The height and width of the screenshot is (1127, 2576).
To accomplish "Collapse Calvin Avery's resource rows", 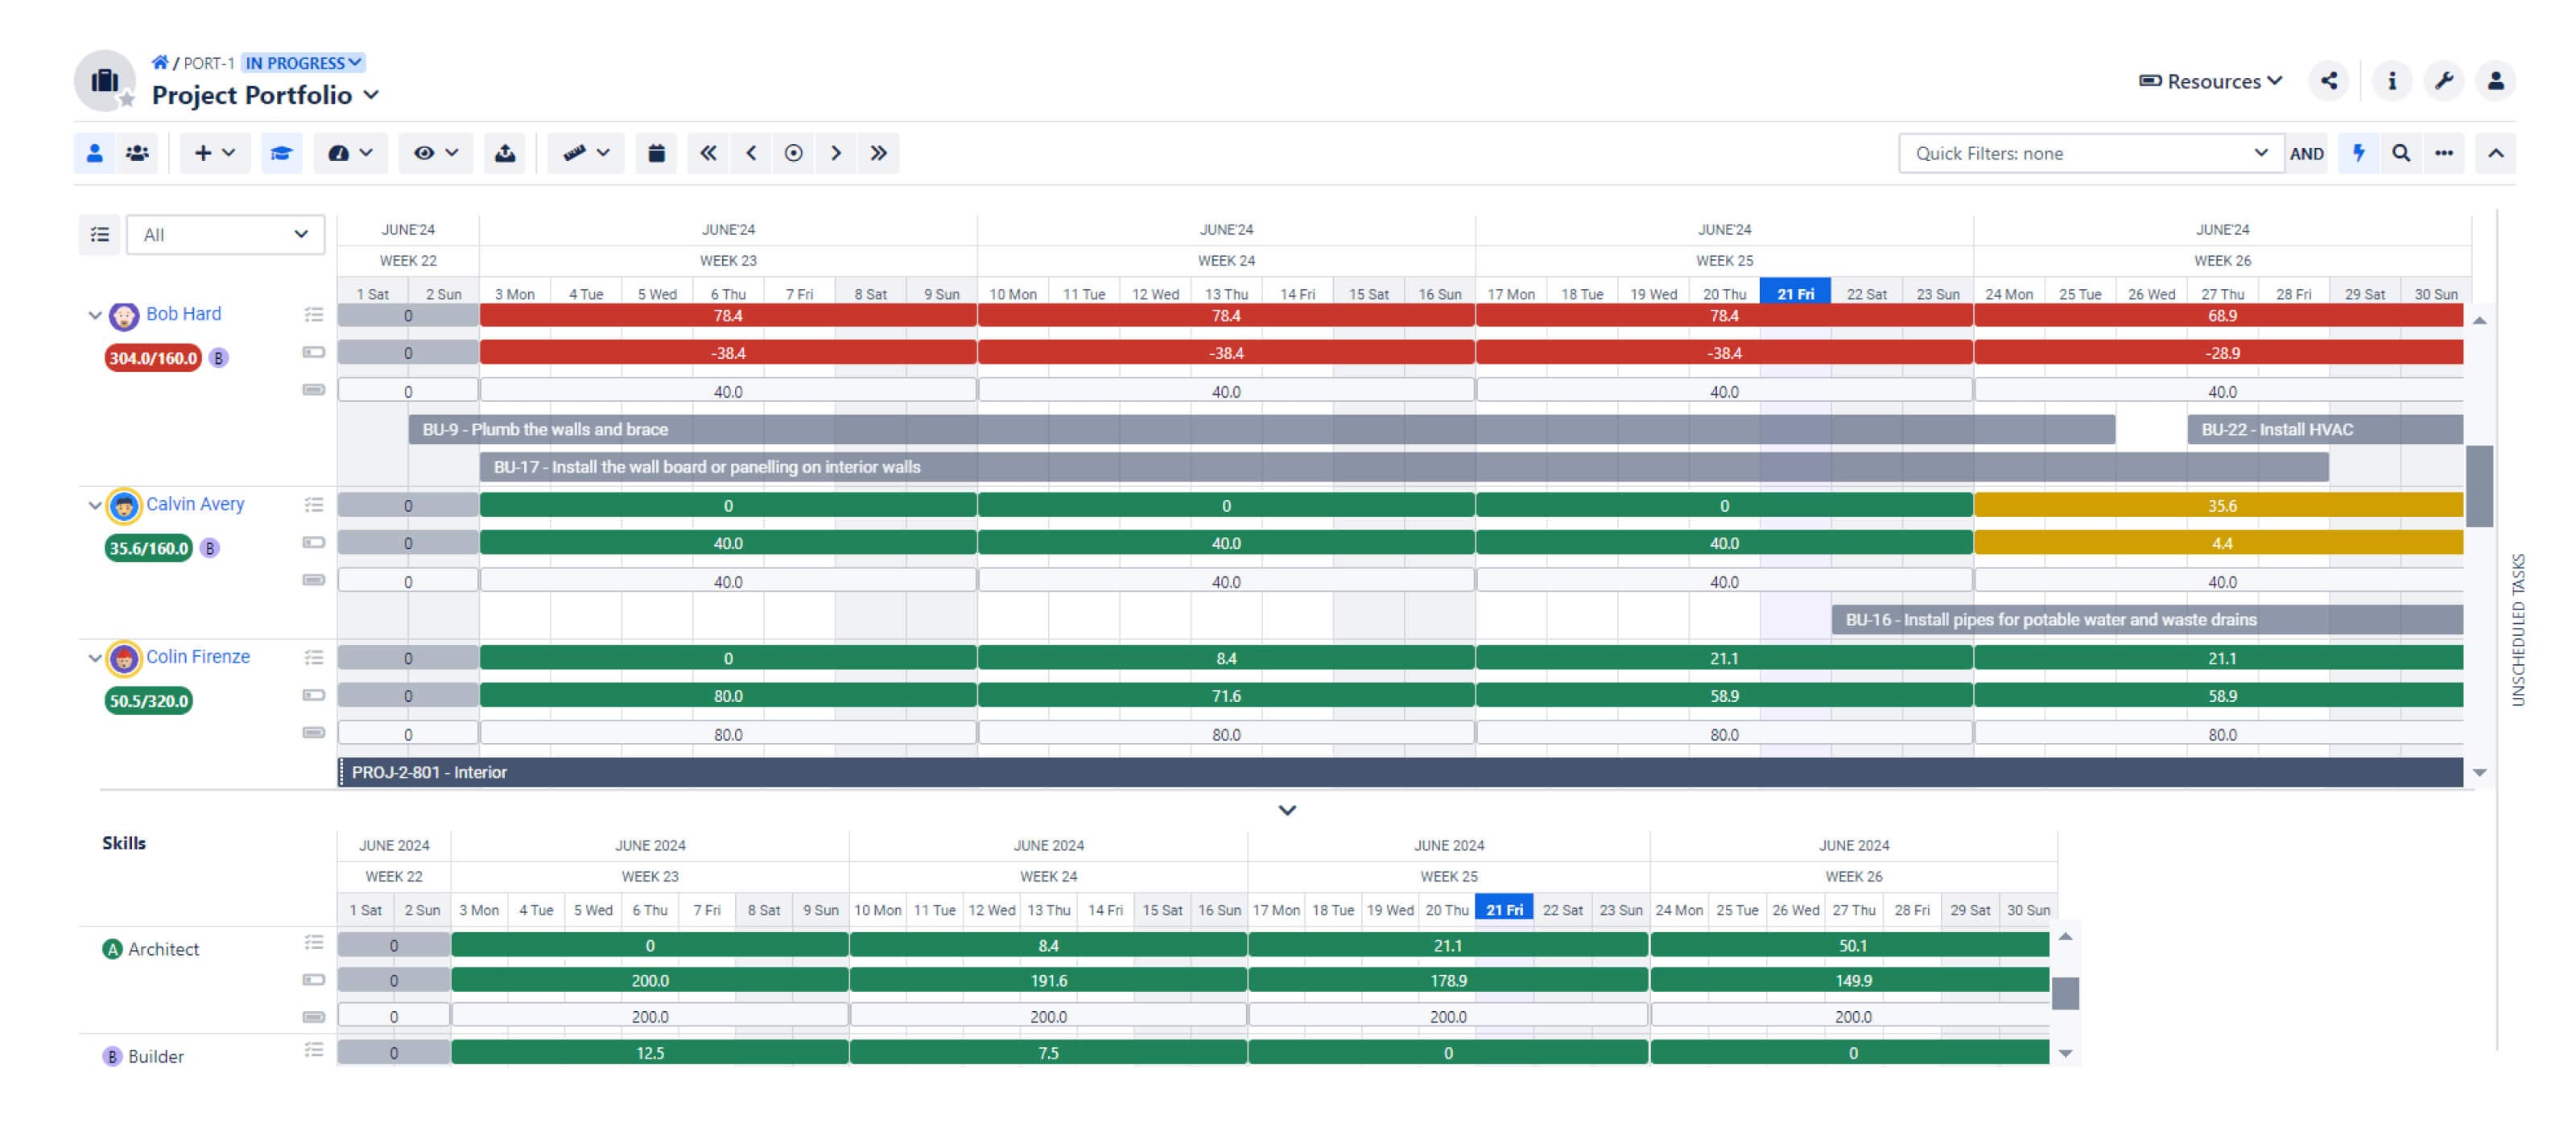I will coord(95,505).
